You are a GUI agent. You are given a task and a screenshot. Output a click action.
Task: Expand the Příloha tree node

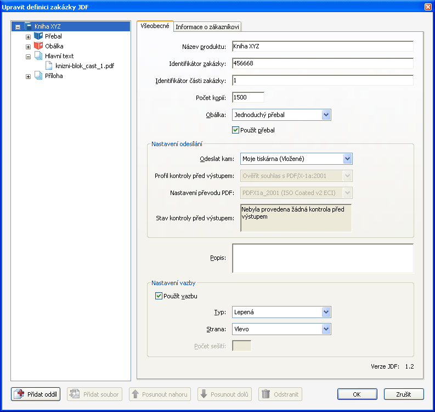[x=28, y=76]
